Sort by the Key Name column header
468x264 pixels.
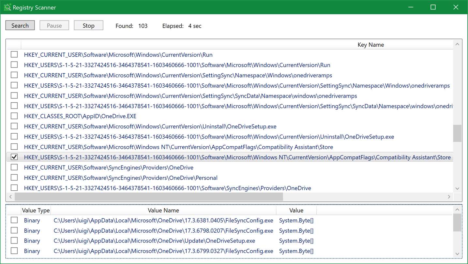[370, 45]
